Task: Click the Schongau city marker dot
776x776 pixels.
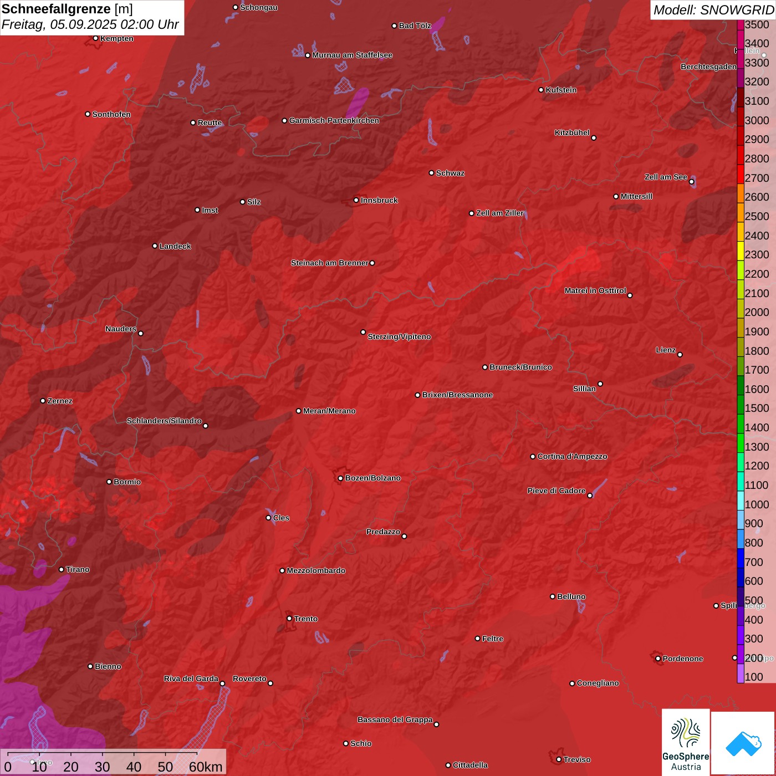Action: [x=235, y=8]
